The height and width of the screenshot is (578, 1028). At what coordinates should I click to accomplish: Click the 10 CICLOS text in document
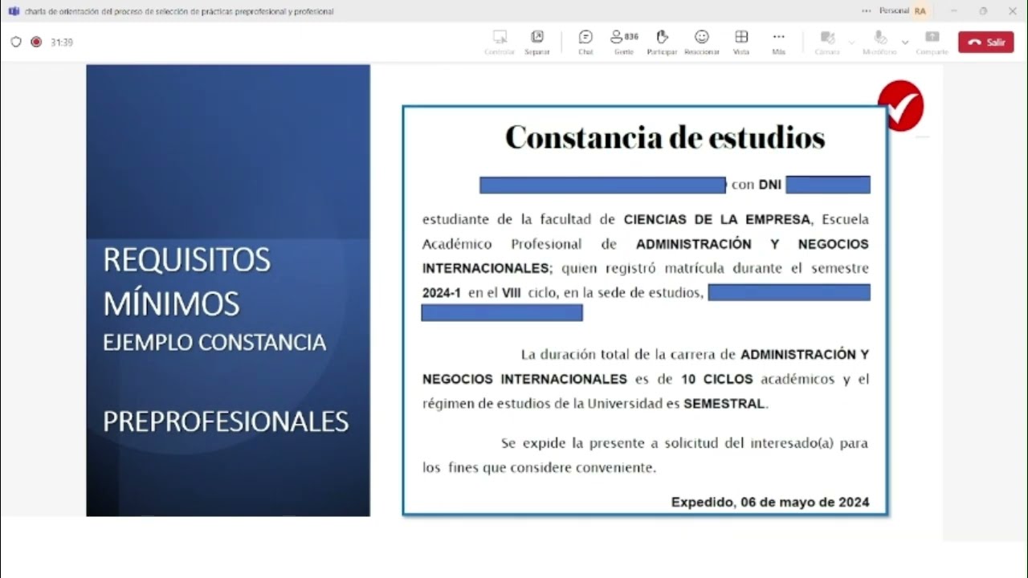717,379
